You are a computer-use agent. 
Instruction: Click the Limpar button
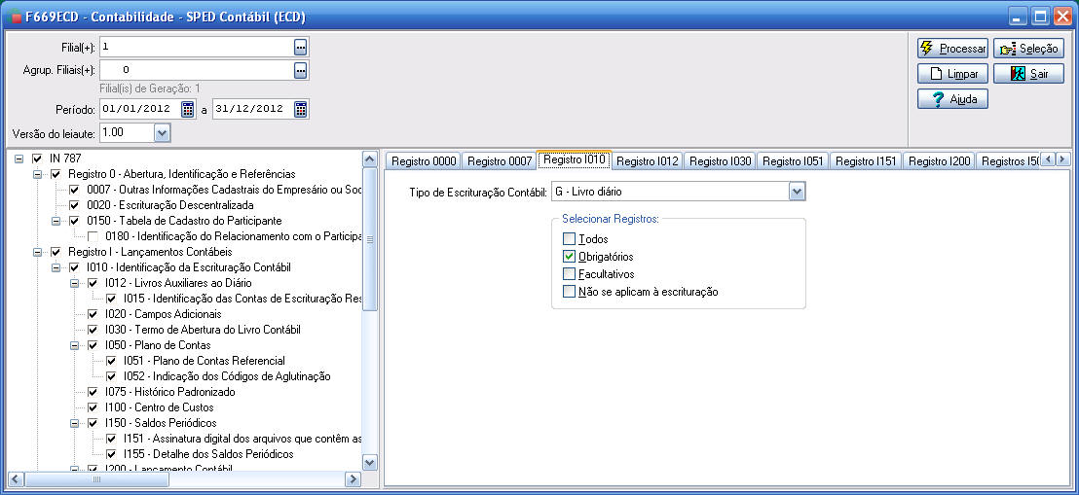[952, 74]
